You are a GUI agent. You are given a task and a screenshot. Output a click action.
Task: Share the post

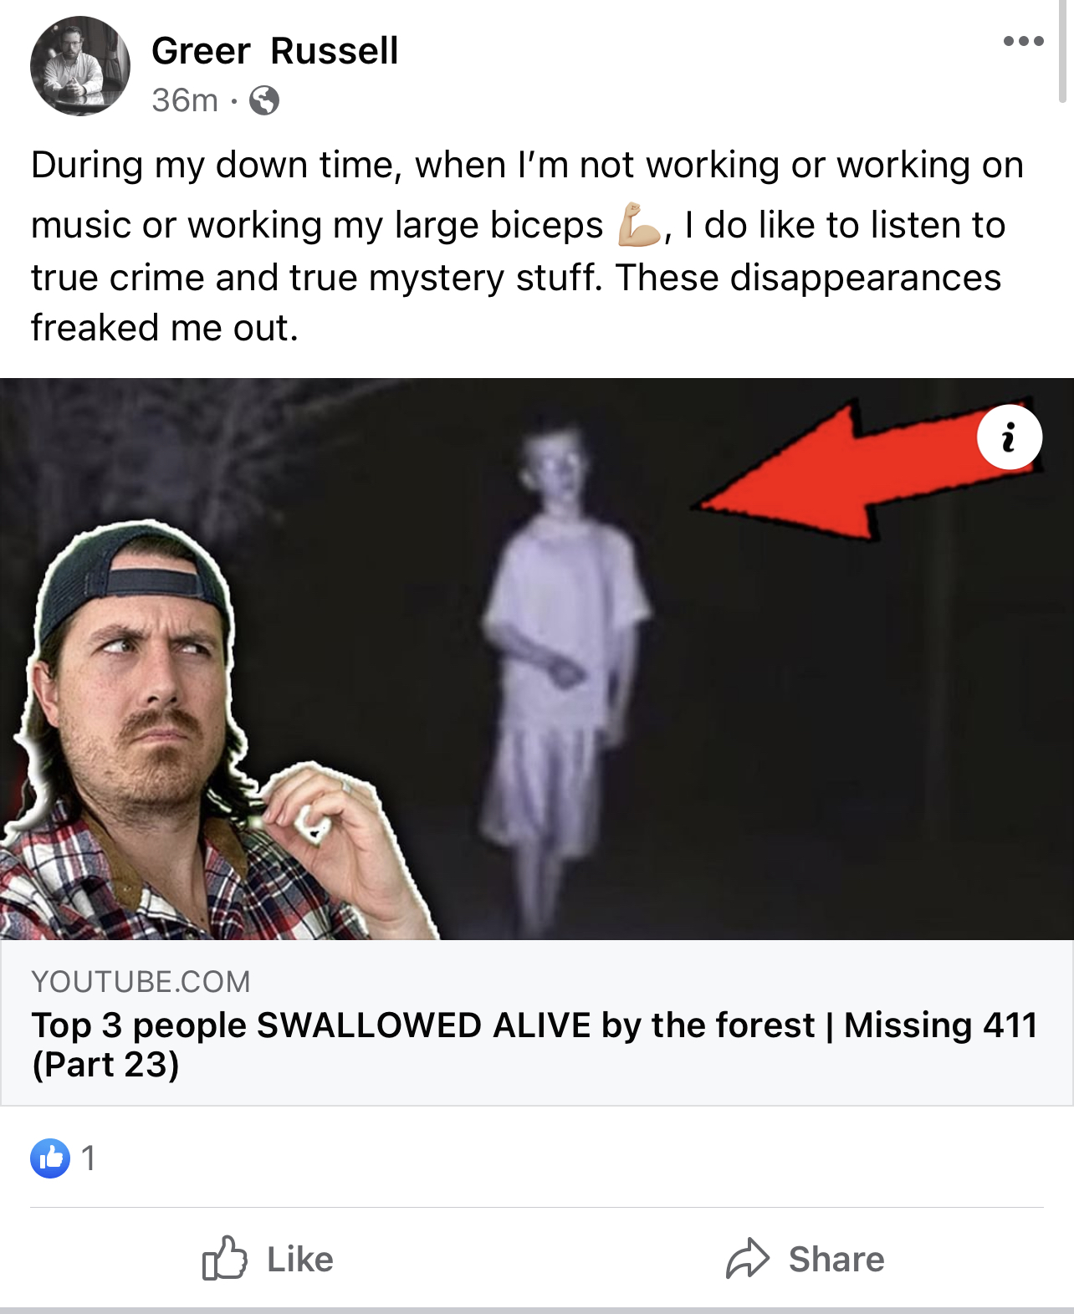pos(805,1259)
